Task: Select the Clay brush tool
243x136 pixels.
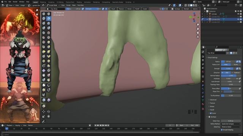Action: [x=44, y=19]
